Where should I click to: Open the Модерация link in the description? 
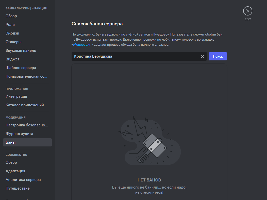[x=82, y=45]
